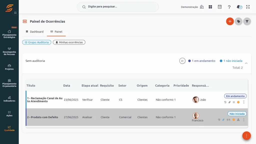This screenshot has height=144, width=256.
Task: Sort by Título column header
Action: (x=31, y=85)
